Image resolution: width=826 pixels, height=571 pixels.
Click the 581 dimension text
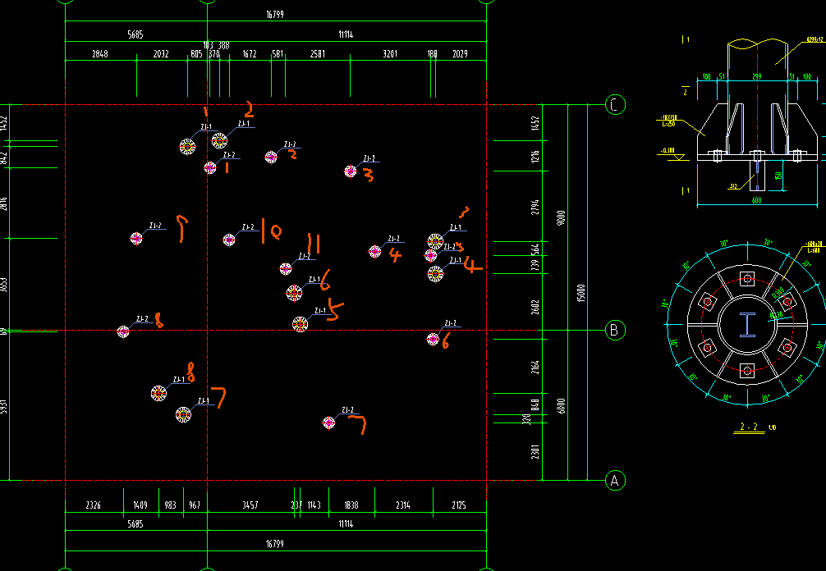click(278, 53)
